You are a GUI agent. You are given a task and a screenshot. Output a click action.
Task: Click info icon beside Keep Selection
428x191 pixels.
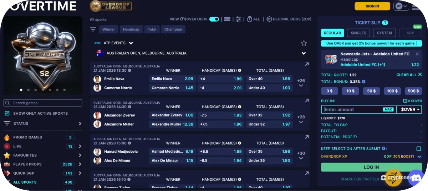[383, 149]
